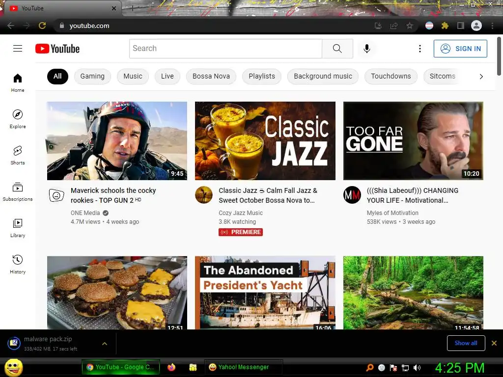
Task: Click the search tray icon
Action: 370,368
